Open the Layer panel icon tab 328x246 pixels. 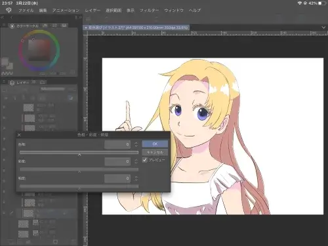[x=12, y=83]
